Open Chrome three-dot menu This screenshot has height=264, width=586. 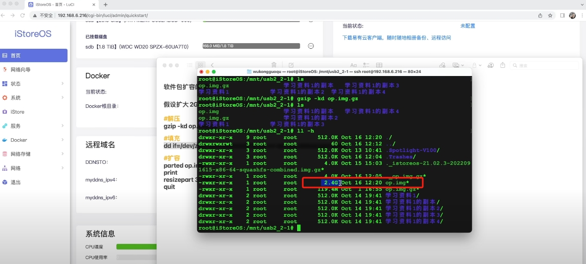coord(581,15)
